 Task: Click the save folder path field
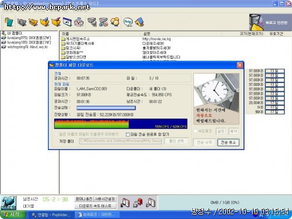pos(120,141)
